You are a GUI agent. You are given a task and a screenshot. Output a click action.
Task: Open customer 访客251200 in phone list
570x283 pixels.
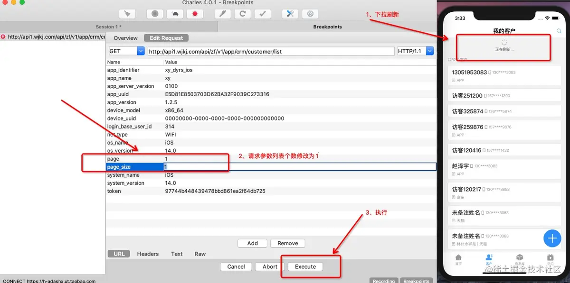point(504,95)
